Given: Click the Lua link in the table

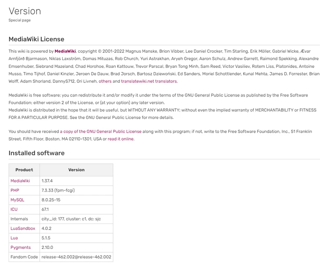Looking at the screenshot, I should (x=14, y=238).
